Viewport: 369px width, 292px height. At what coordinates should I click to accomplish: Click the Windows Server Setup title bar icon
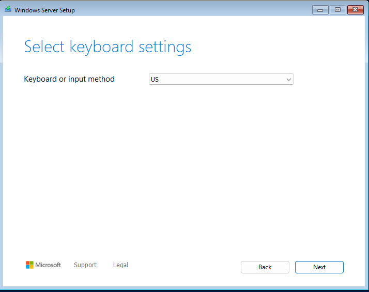8,10
